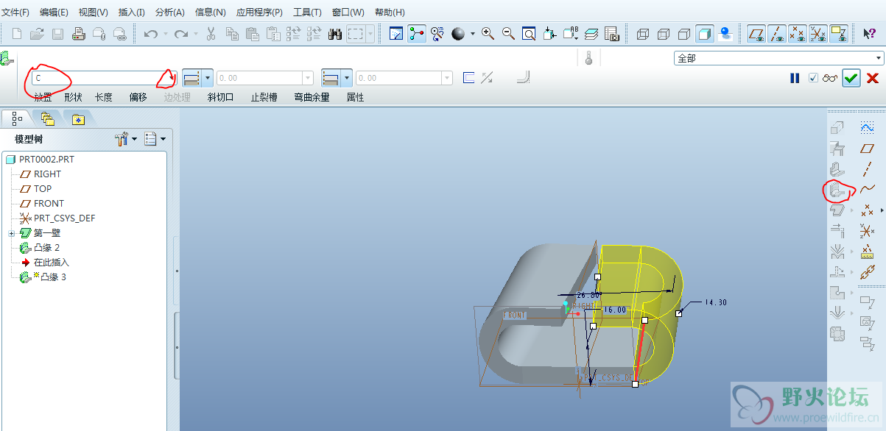The height and width of the screenshot is (431, 886).
Task: Switch to Hidden Line display
Action: (664, 33)
